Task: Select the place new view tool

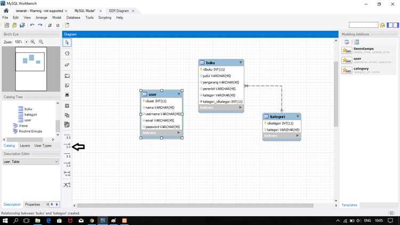Action: pos(67,115)
